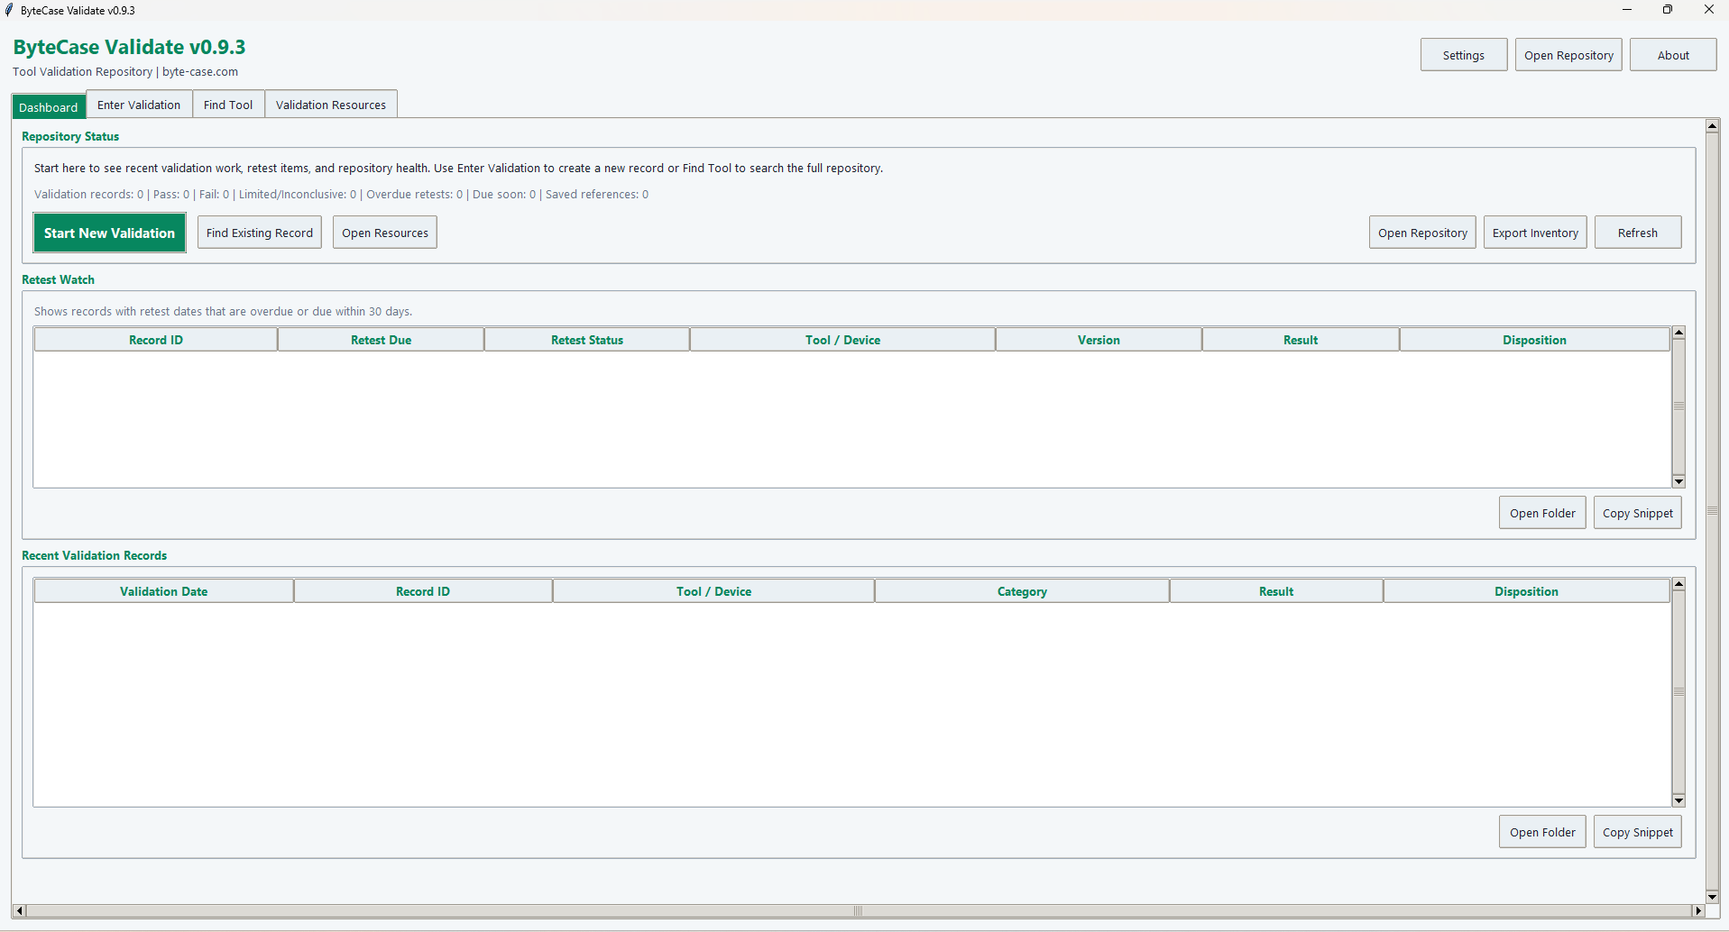Switch to the Dashboard tab
1729x932 pixels.
click(49, 106)
